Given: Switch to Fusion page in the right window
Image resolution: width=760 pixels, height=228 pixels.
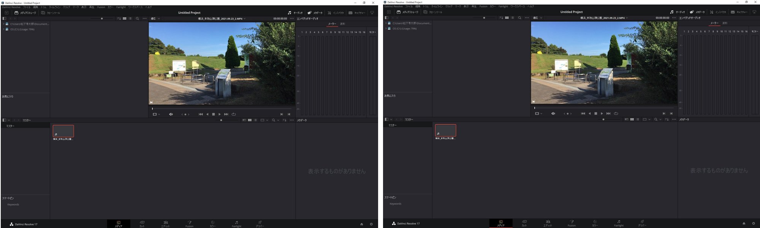Looking at the screenshot, I should click(x=572, y=223).
